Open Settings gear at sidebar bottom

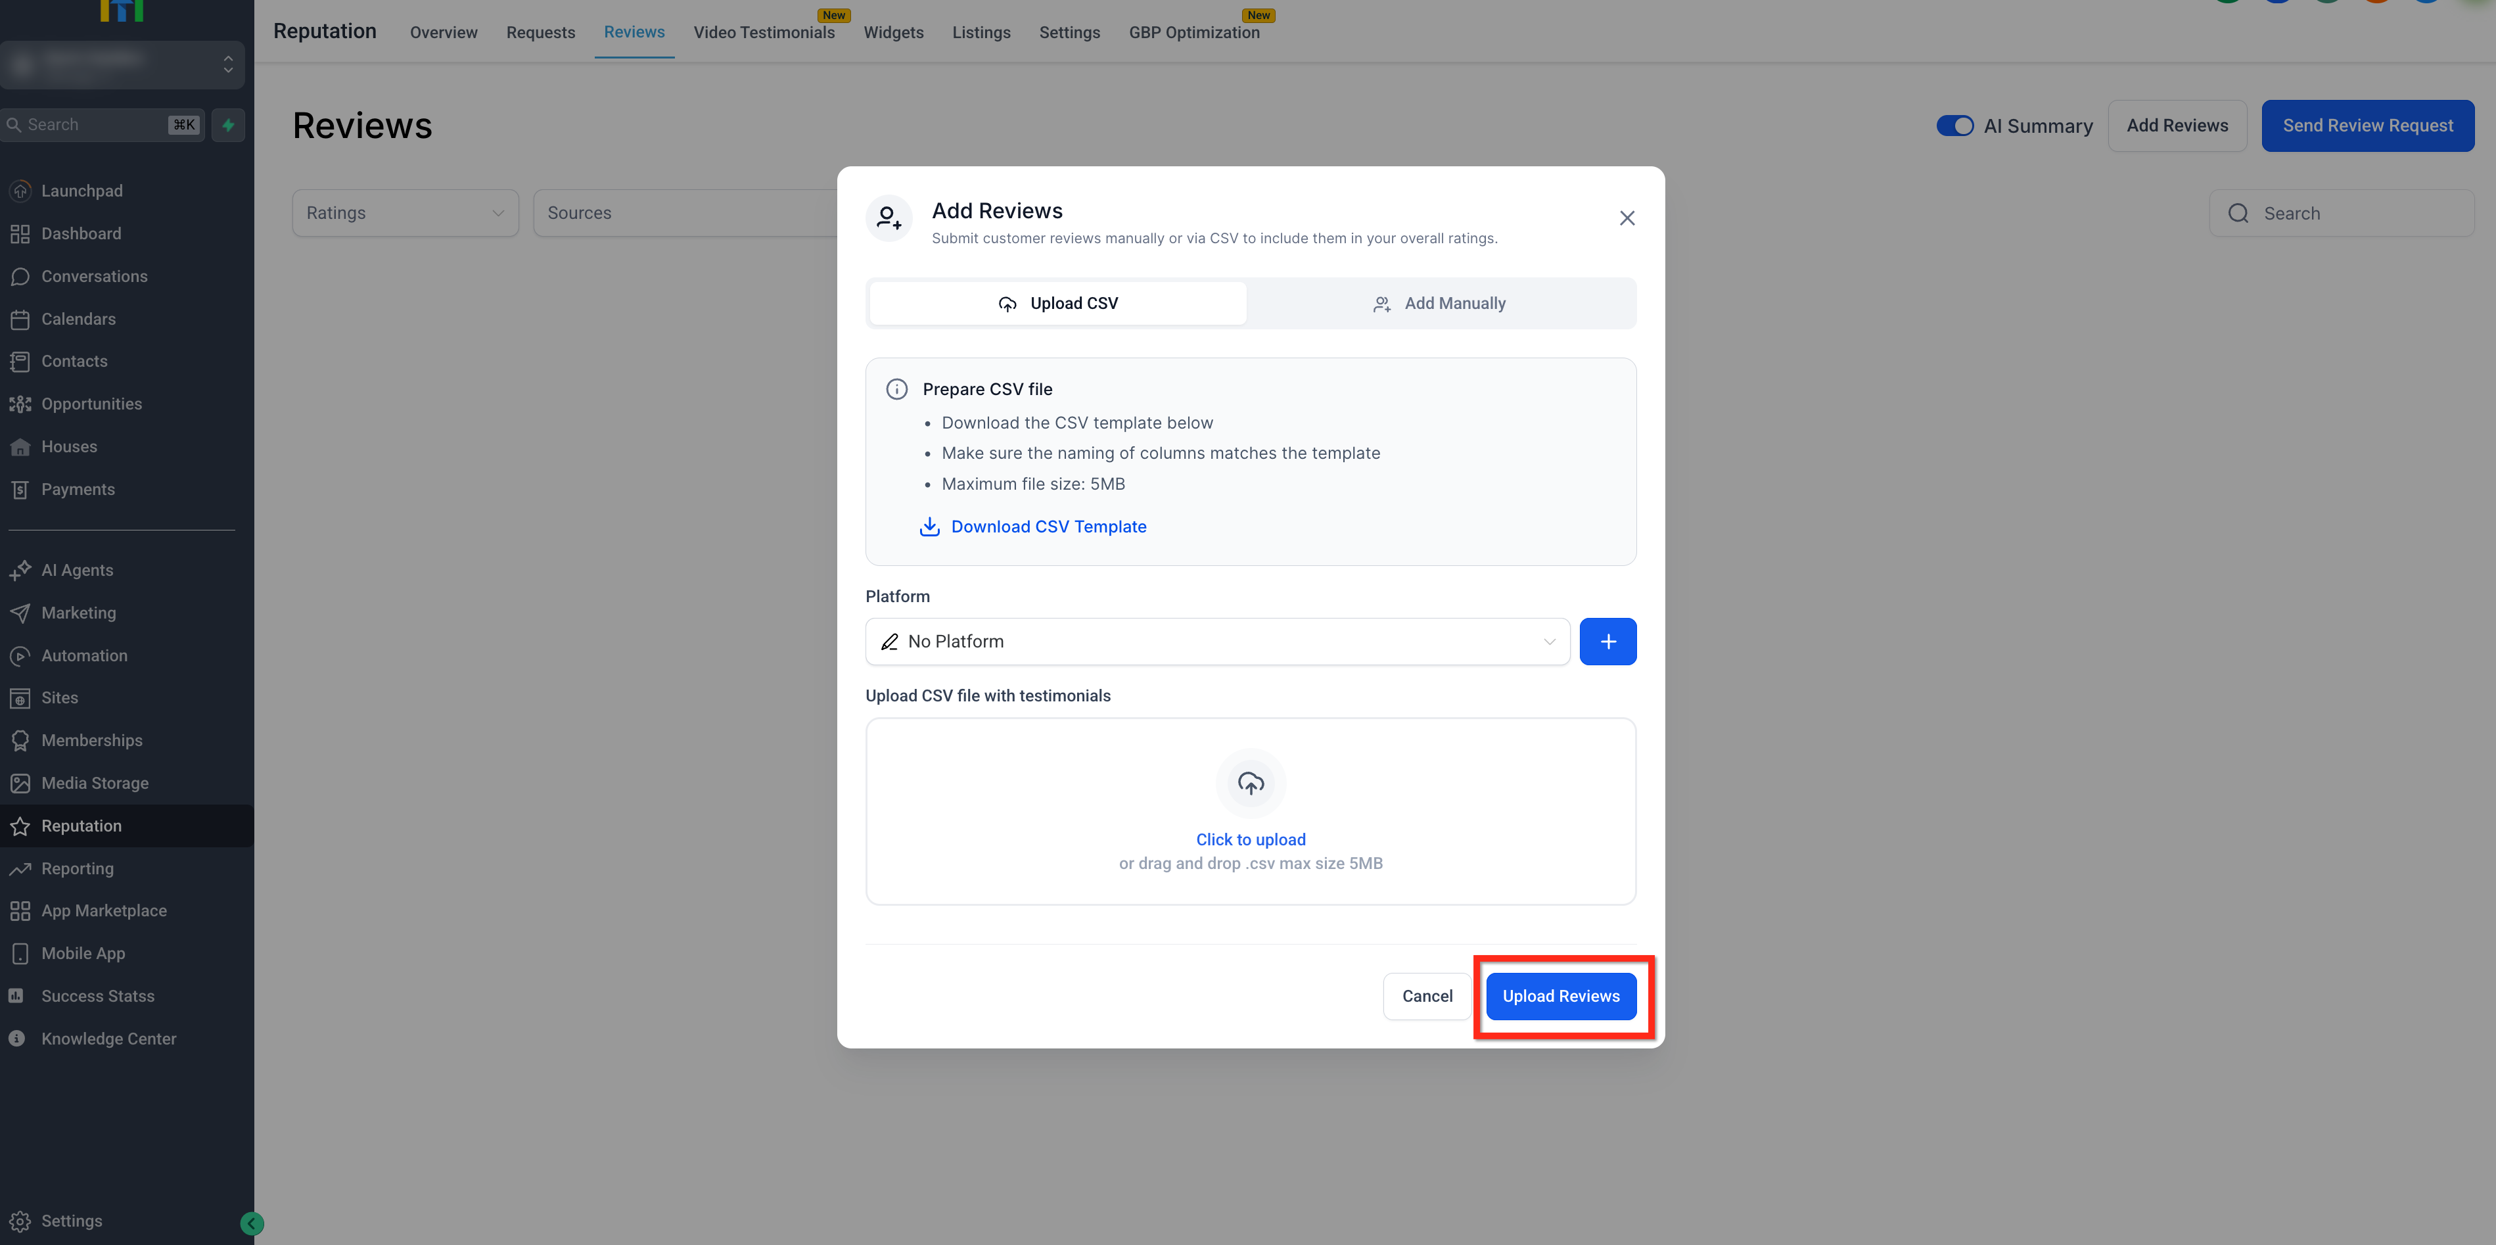click(x=20, y=1221)
